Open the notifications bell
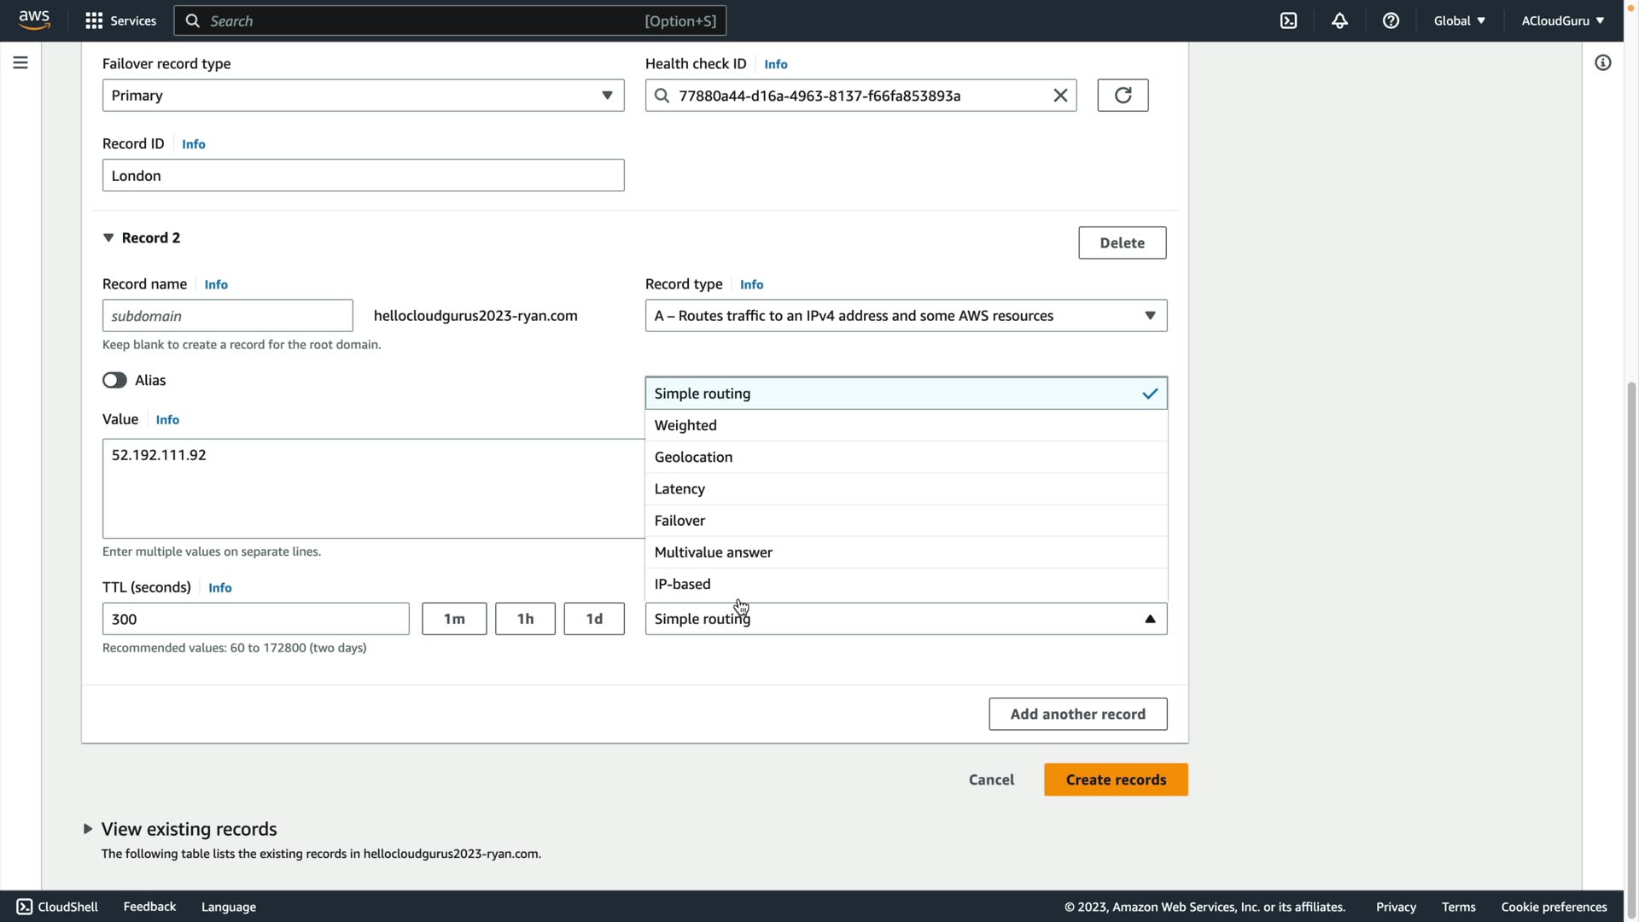 [1339, 20]
